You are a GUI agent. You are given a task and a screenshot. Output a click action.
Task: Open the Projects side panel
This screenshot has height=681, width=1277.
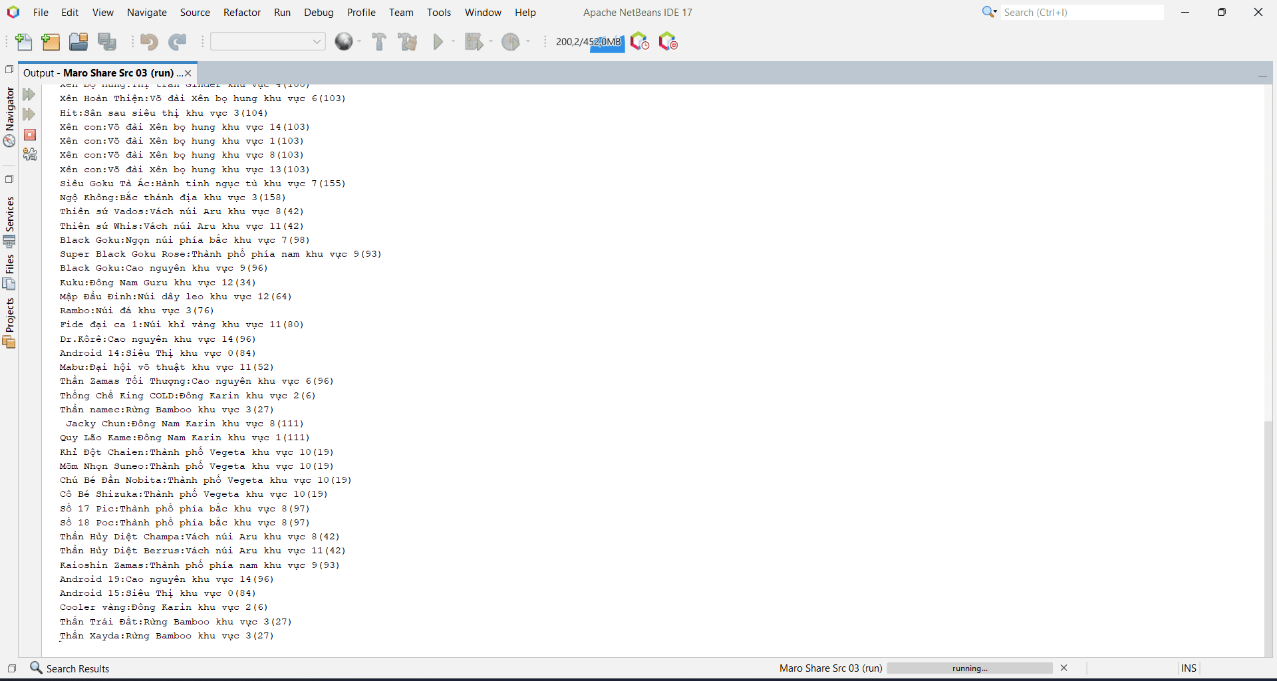pos(9,323)
